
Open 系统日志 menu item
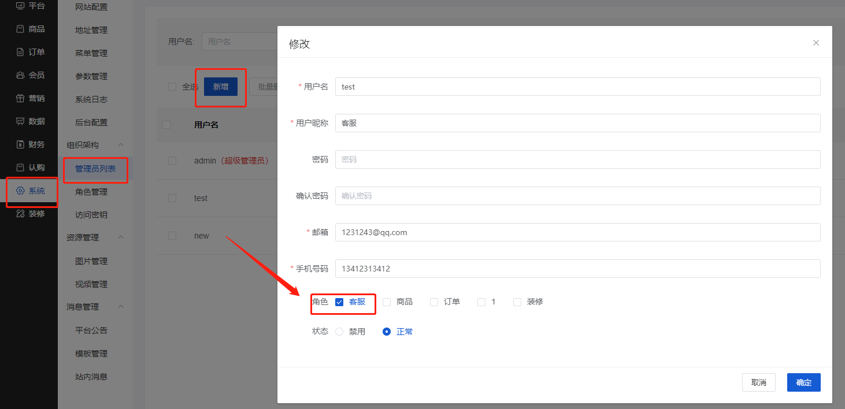click(91, 99)
